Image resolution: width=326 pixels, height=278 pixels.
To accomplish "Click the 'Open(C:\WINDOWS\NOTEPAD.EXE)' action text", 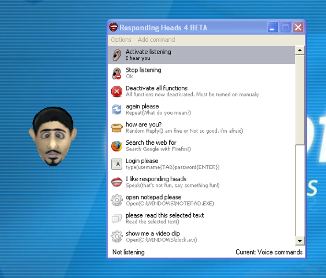I will pos(170,204).
